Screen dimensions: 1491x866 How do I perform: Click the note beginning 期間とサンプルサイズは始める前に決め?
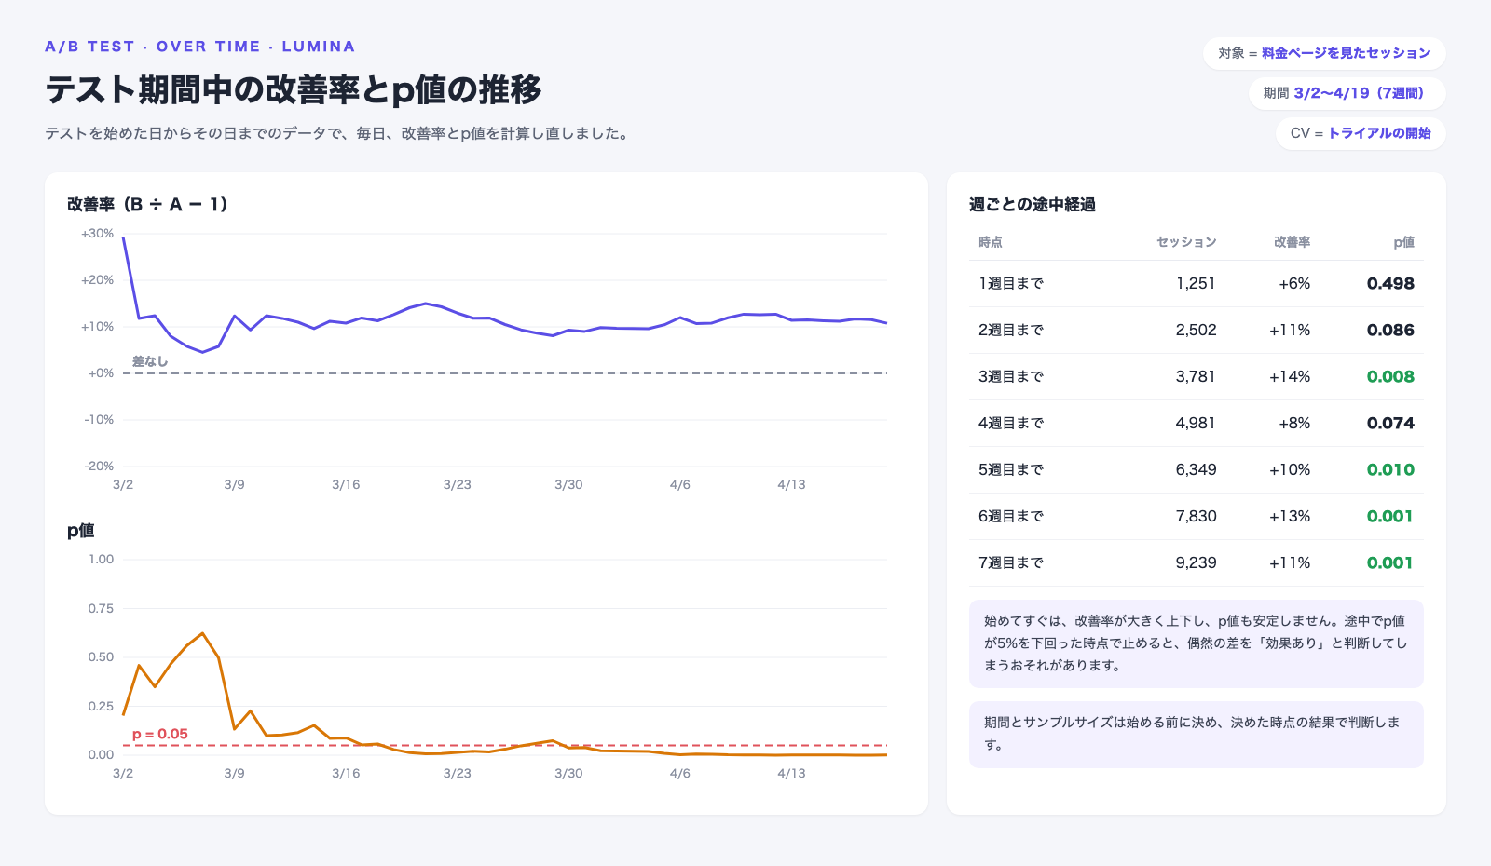click(x=1197, y=735)
